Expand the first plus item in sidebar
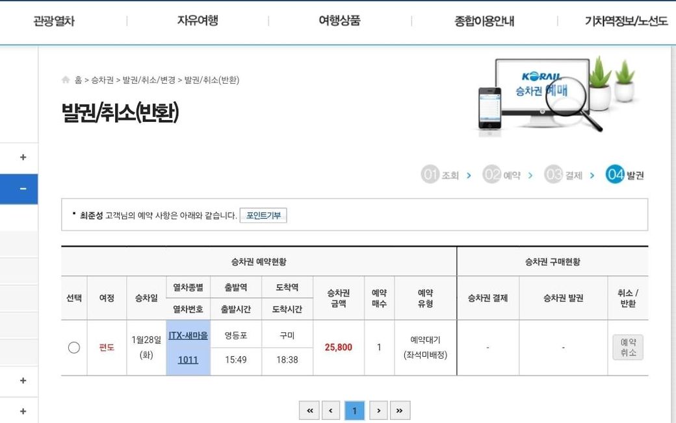This screenshot has height=423, width=676. 23,157
